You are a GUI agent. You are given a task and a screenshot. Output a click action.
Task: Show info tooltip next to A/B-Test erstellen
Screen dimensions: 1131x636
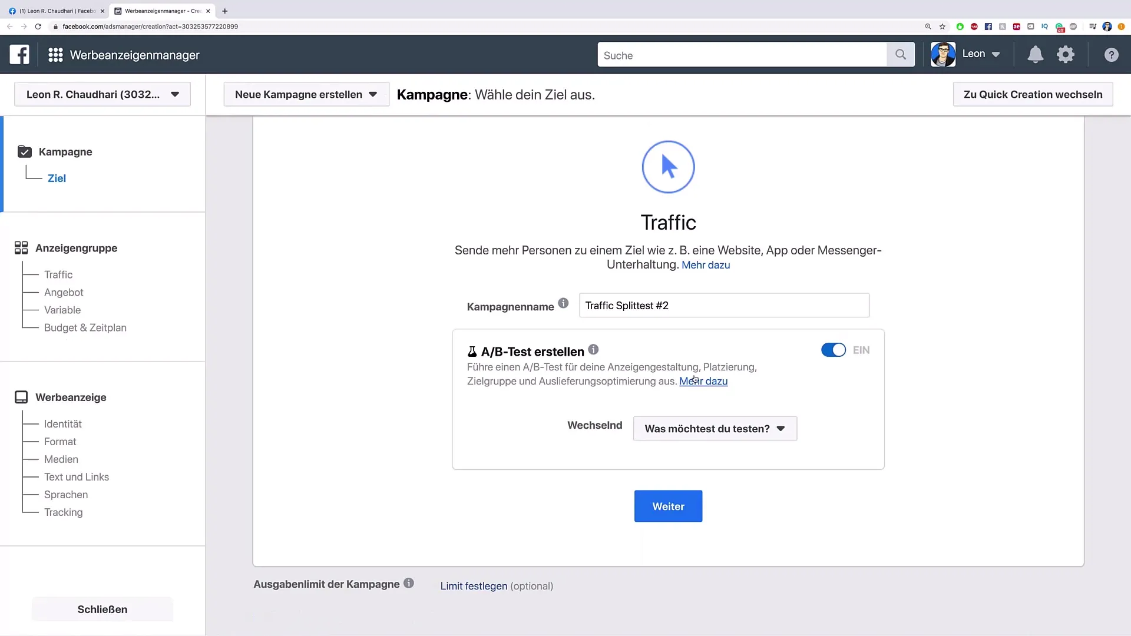(x=593, y=349)
